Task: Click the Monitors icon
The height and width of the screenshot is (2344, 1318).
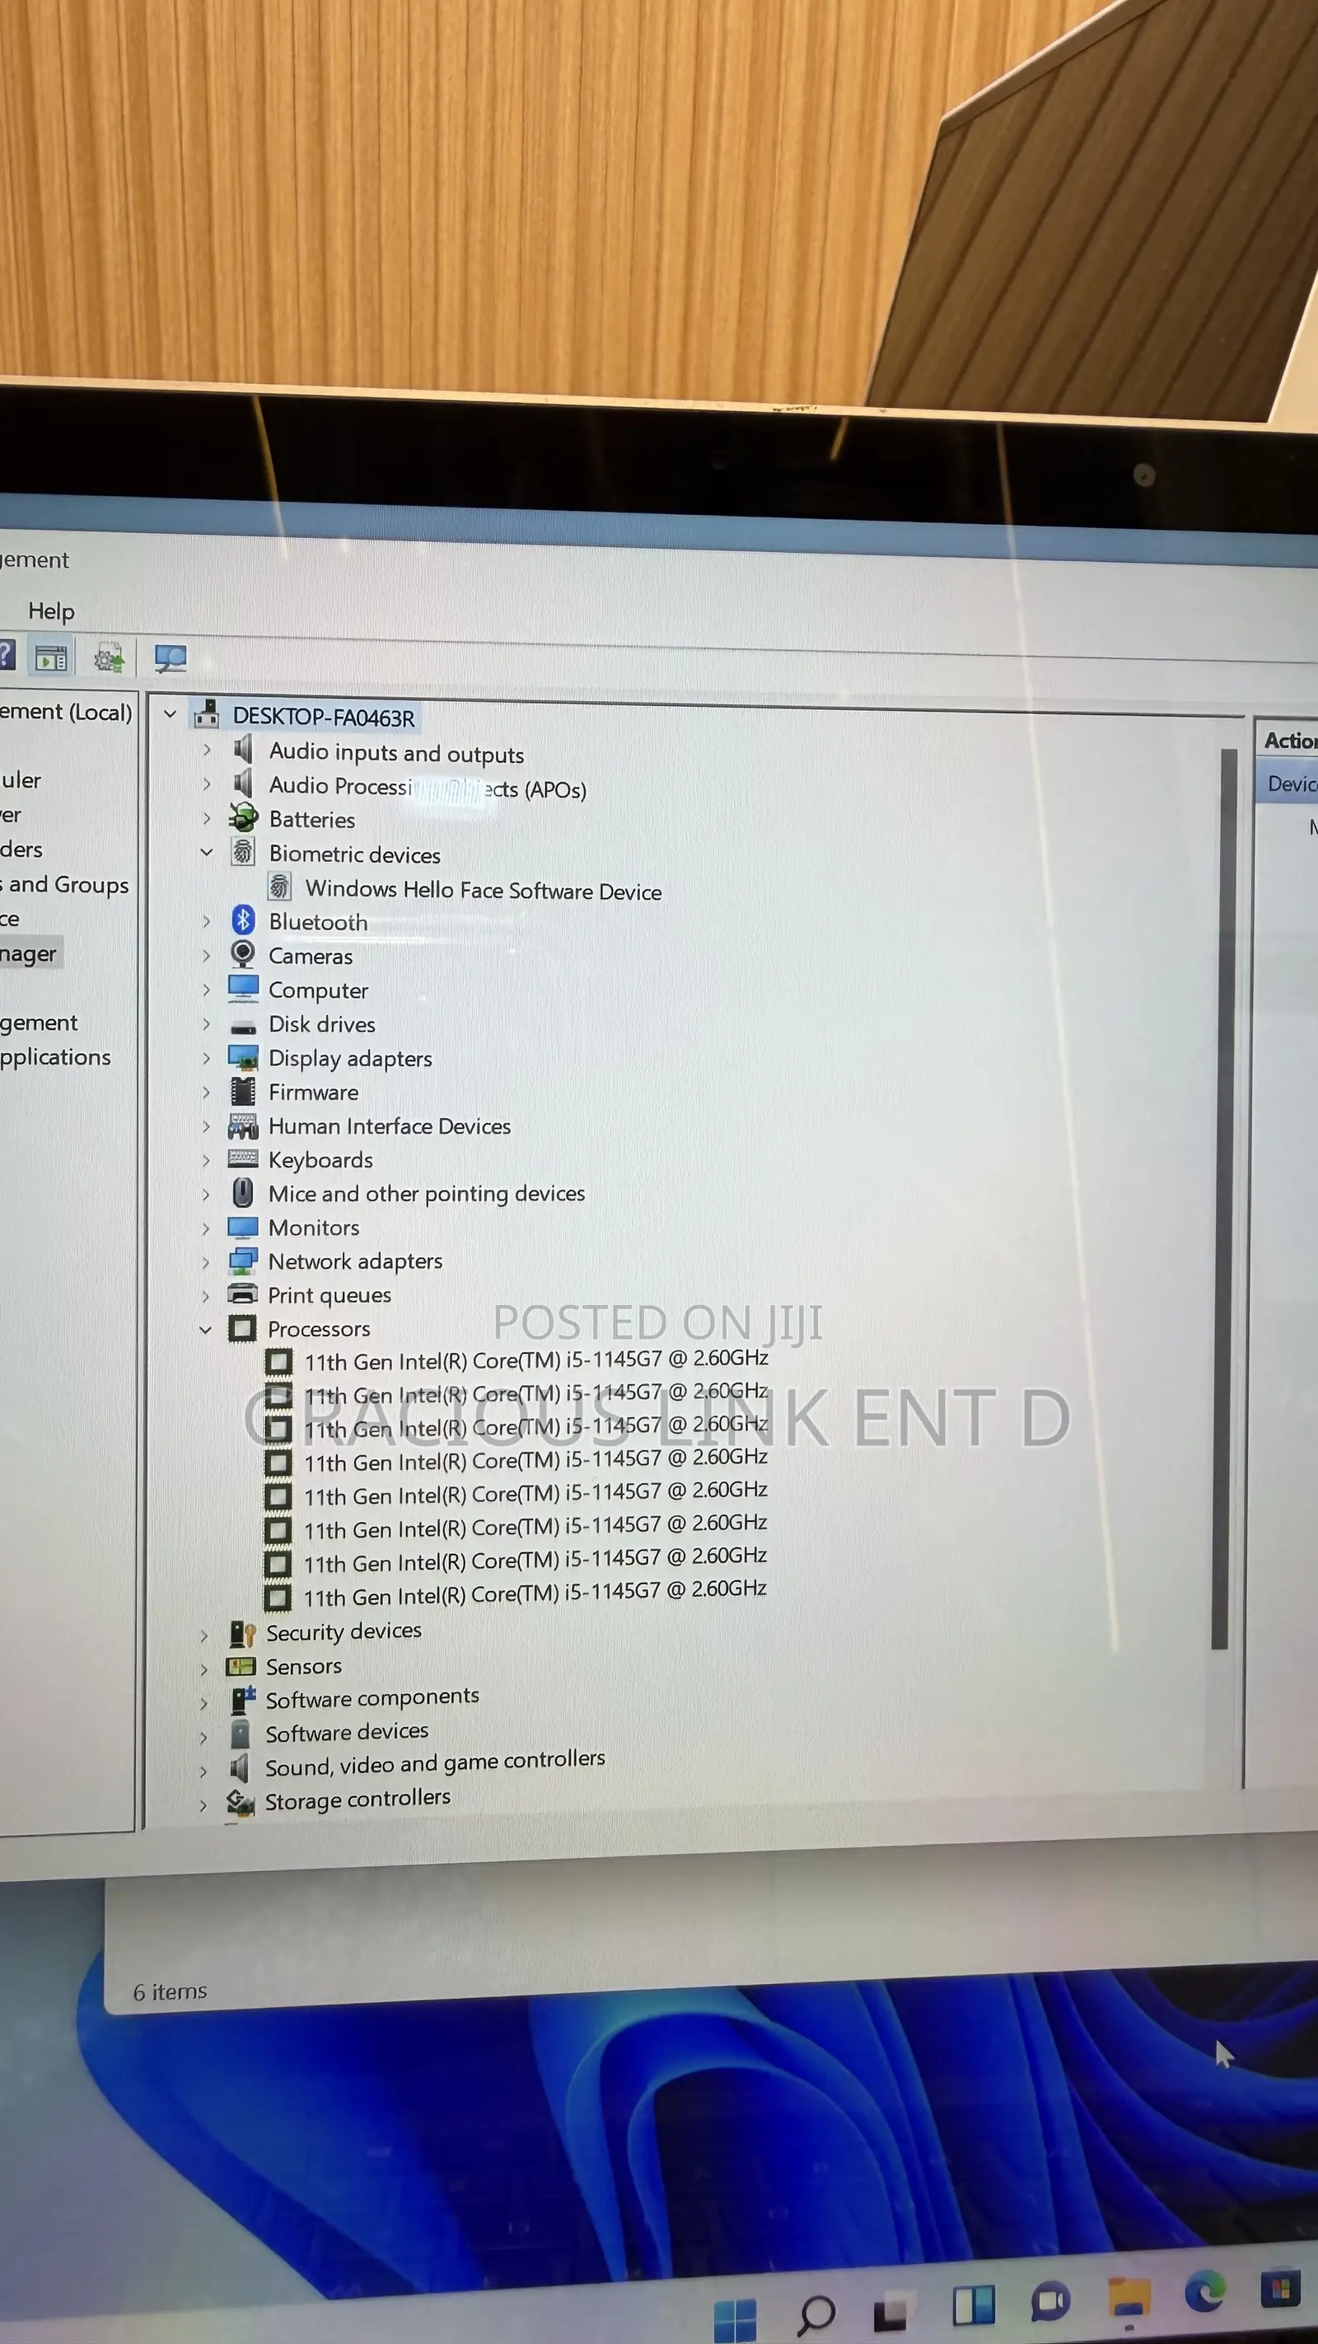Action: point(242,1228)
